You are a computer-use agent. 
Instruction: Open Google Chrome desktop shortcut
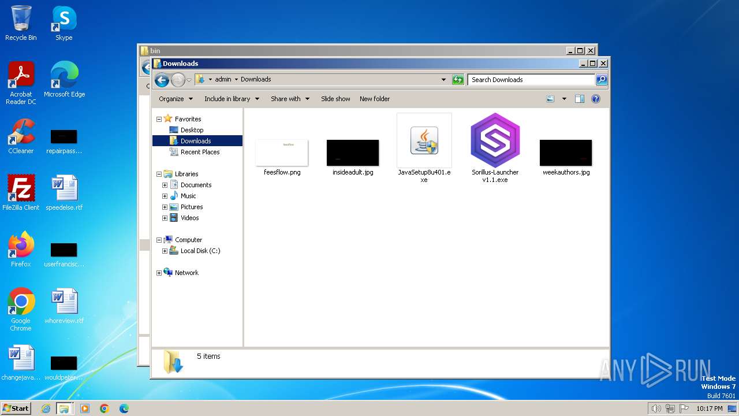21,309
